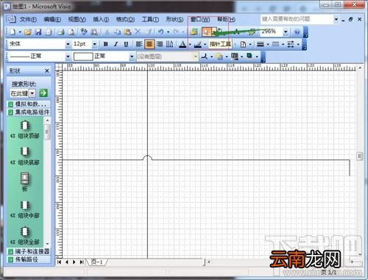Pick the line color pencil button
368x280 pixels.
(197, 44)
